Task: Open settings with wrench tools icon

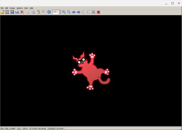Action: (x=93, y=12)
